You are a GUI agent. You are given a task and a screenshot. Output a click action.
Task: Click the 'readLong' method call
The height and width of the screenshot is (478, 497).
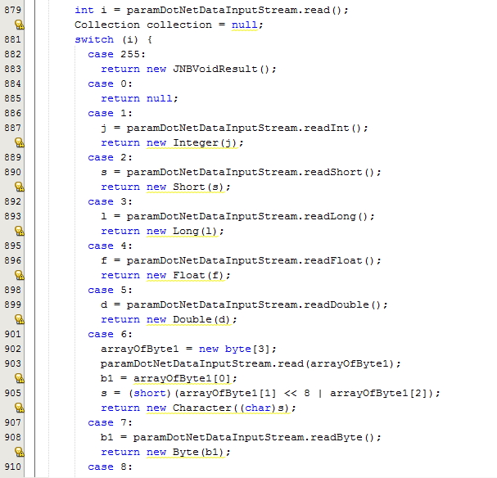point(330,216)
